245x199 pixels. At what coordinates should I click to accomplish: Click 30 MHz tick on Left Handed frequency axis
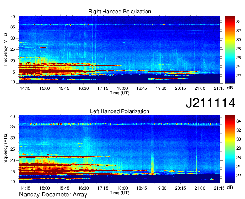point(13,138)
